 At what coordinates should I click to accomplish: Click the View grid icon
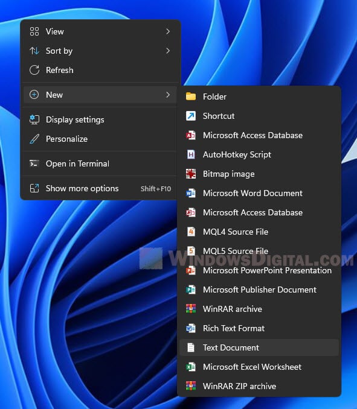[34, 31]
